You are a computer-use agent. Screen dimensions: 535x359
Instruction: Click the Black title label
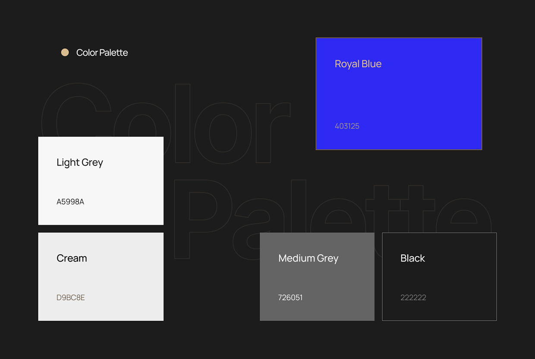pyautogui.click(x=412, y=258)
